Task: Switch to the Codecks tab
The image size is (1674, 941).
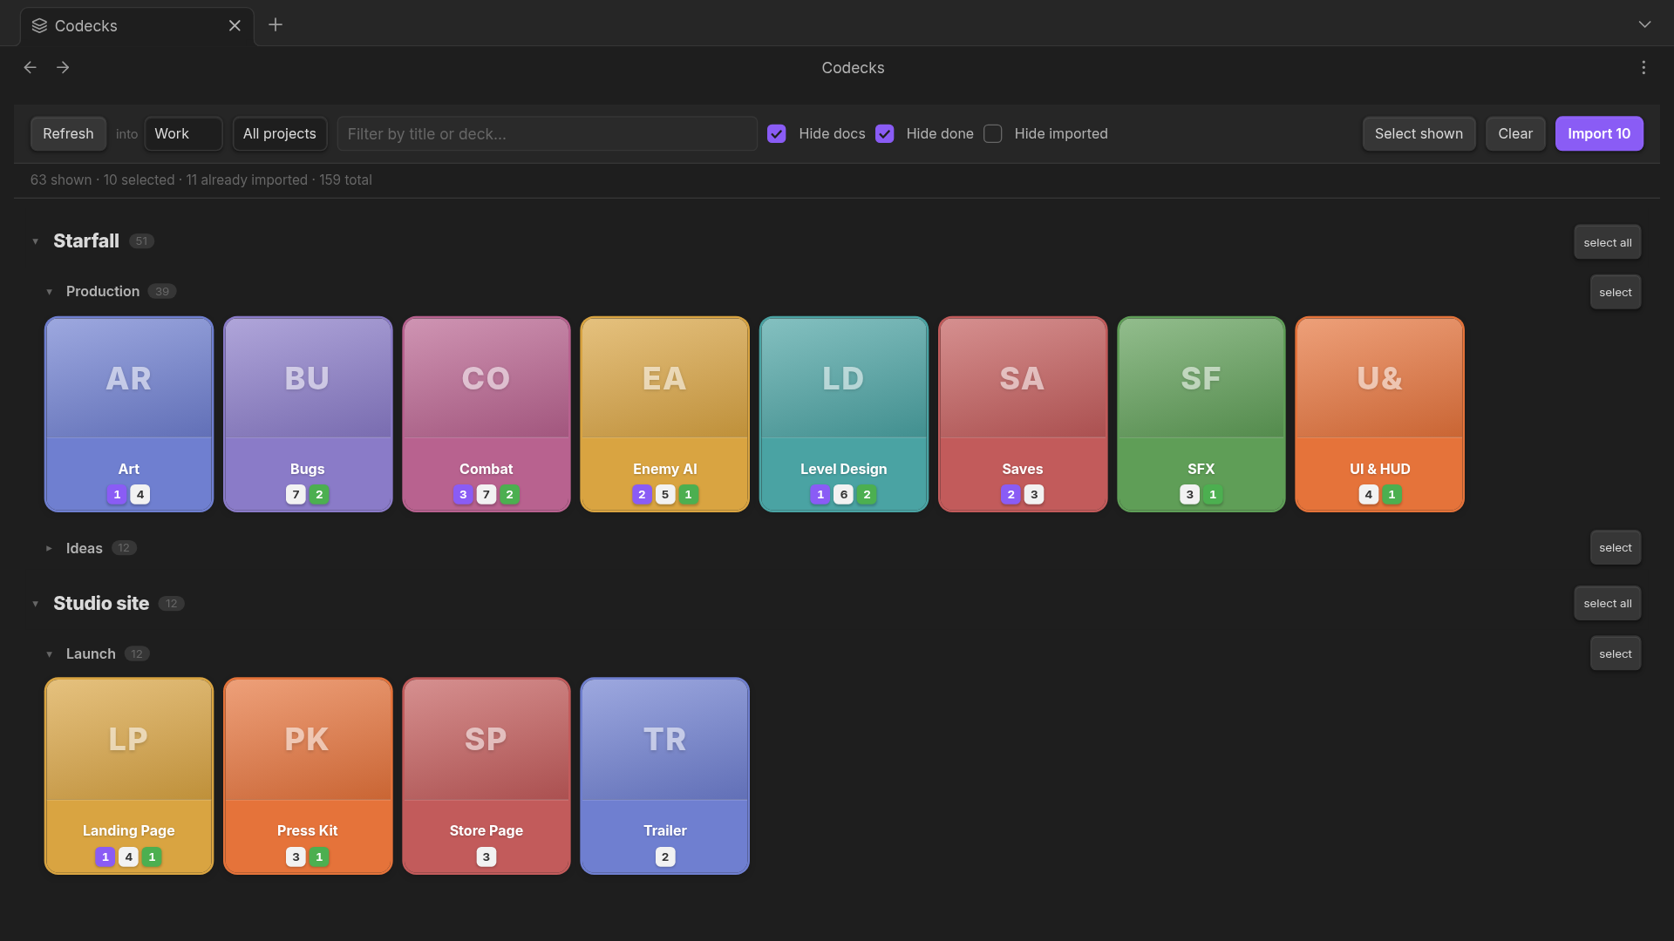Action: pos(137,26)
